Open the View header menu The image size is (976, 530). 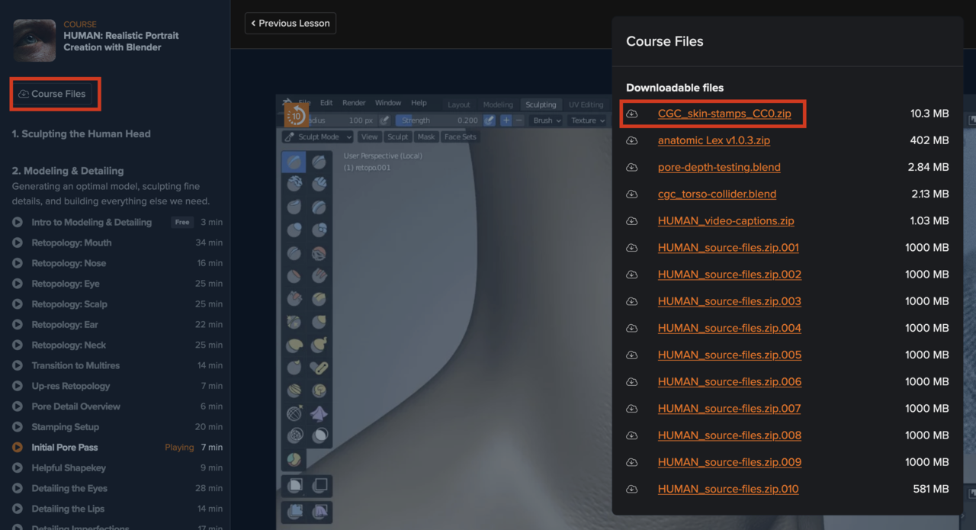pos(370,137)
